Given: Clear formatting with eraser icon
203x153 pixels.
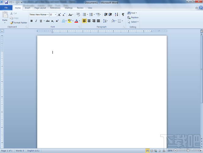Looking at the screenshot, I should [x=78, y=14].
